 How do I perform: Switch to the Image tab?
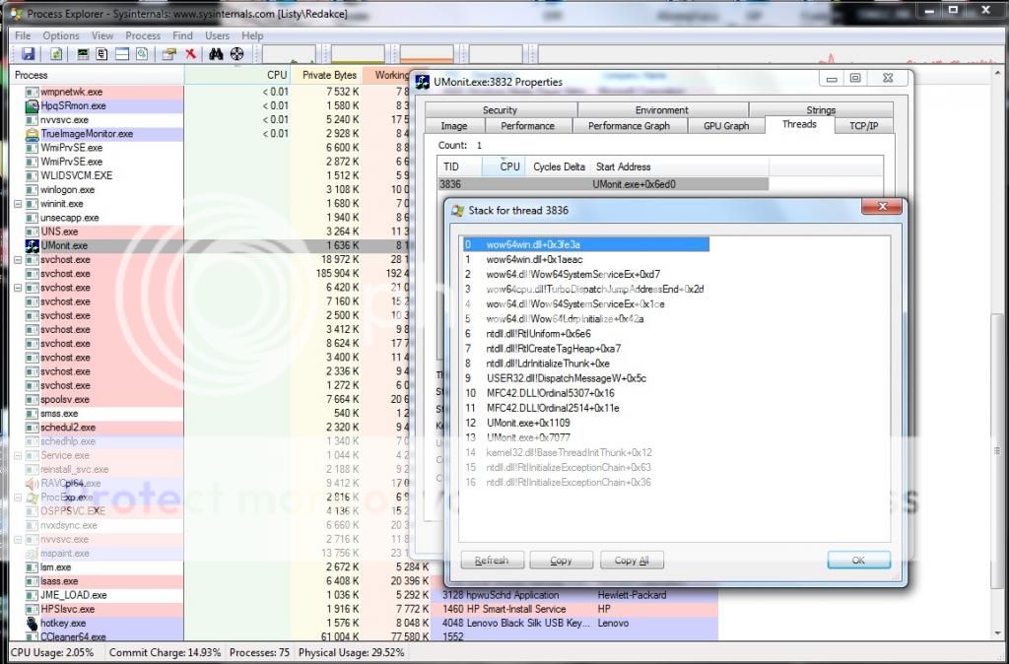pos(454,126)
